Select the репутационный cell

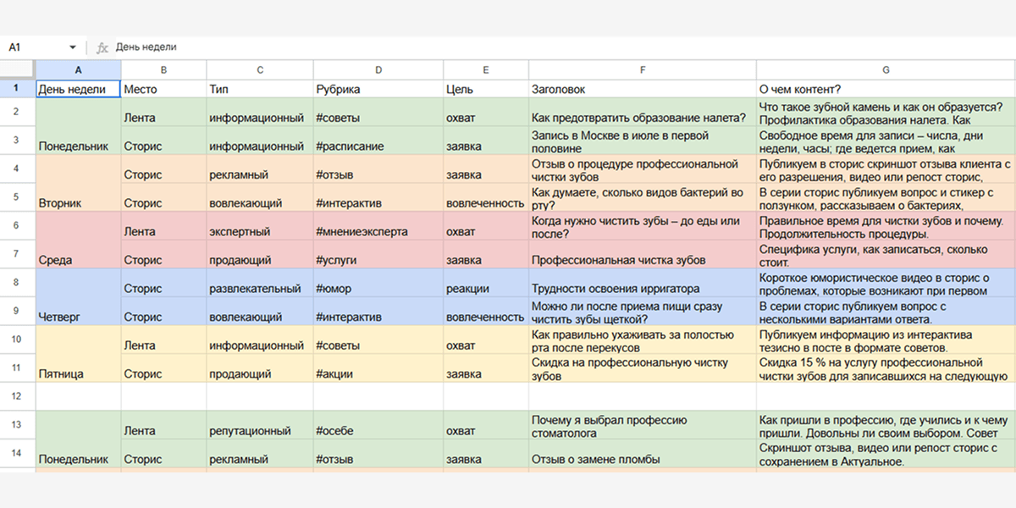tap(259, 431)
